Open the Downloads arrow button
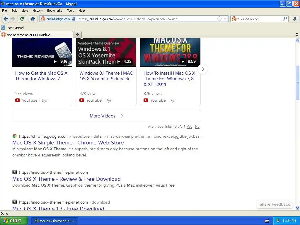The width and height of the screenshot is (300, 225). (295, 19)
